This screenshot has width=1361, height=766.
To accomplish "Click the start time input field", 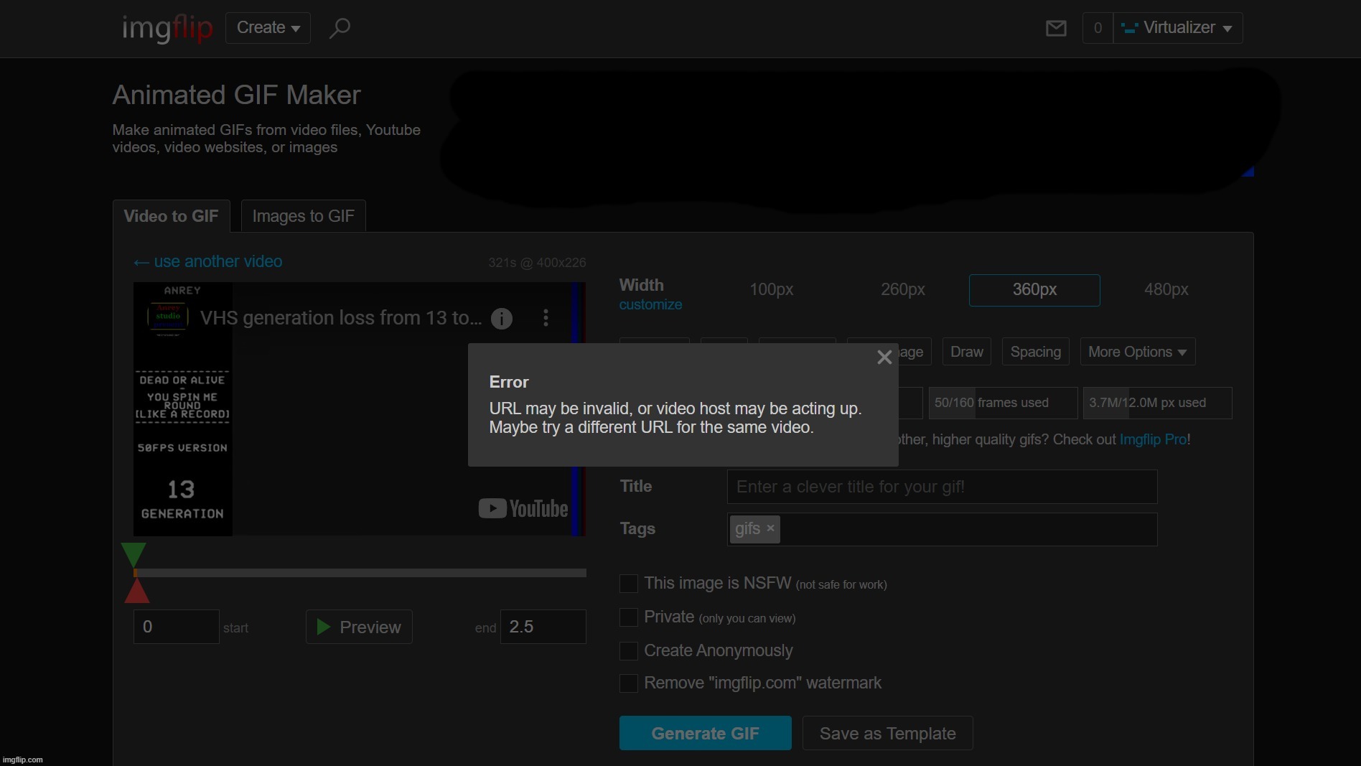I will [176, 627].
